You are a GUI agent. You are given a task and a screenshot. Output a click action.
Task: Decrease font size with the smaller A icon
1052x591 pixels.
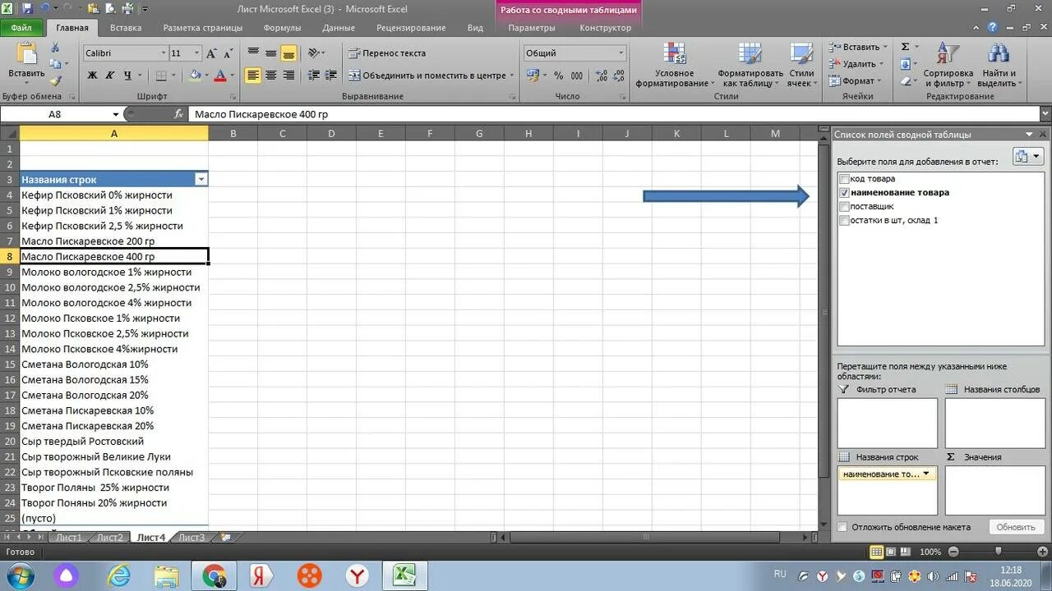(x=228, y=53)
